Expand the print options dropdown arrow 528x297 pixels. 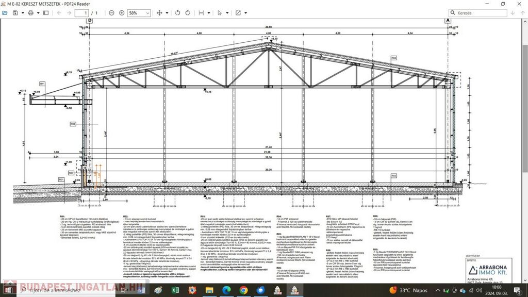pyautogui.click(x=38, y=13)
